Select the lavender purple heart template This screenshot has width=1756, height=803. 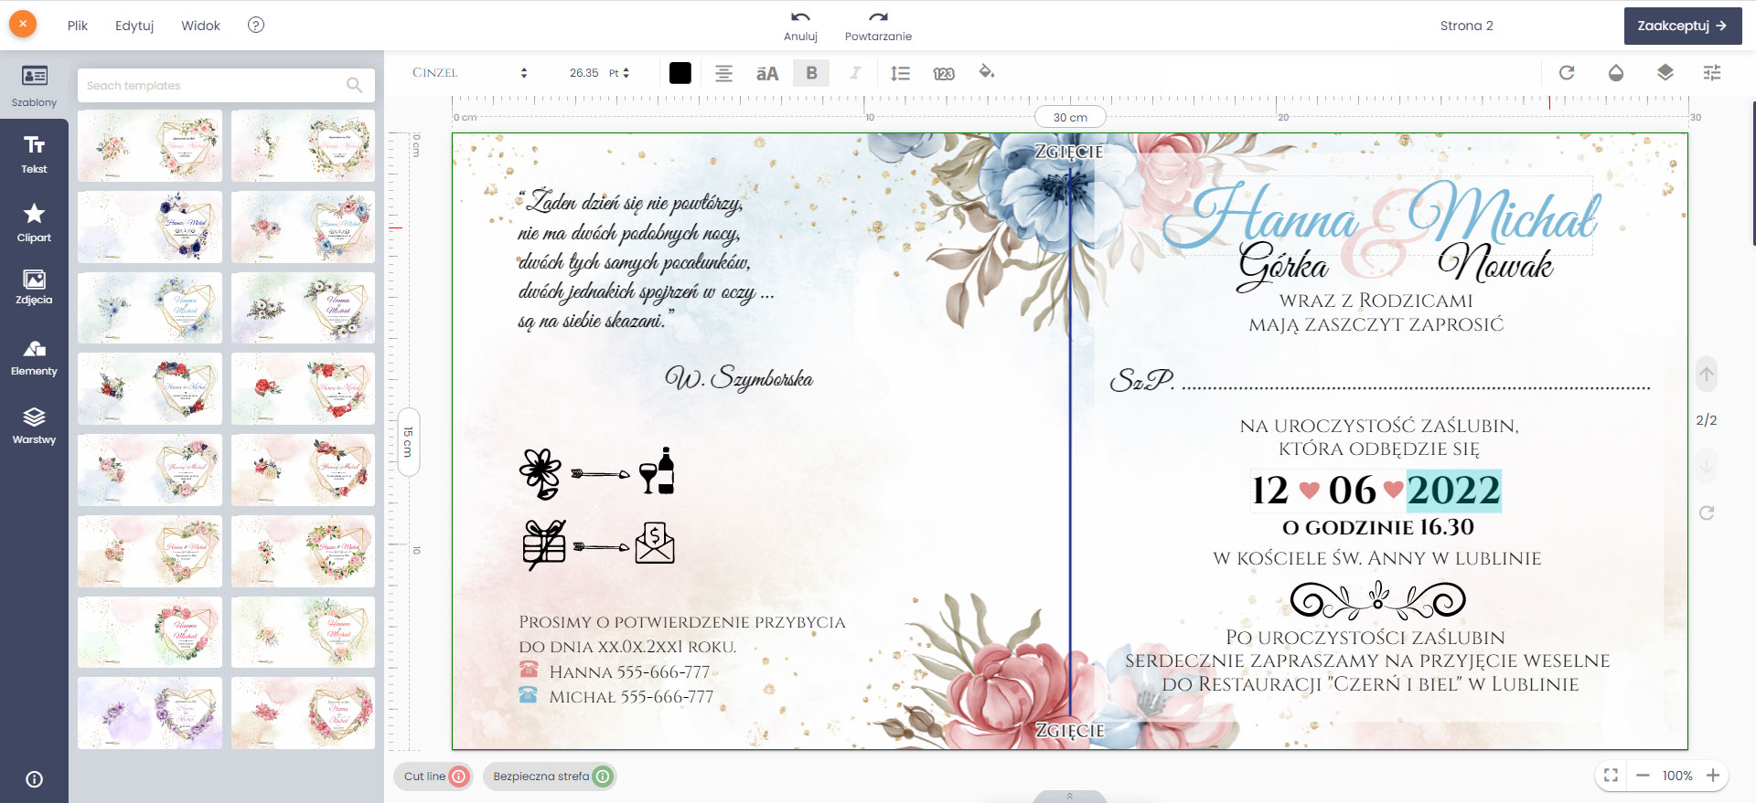click(150, 713)
